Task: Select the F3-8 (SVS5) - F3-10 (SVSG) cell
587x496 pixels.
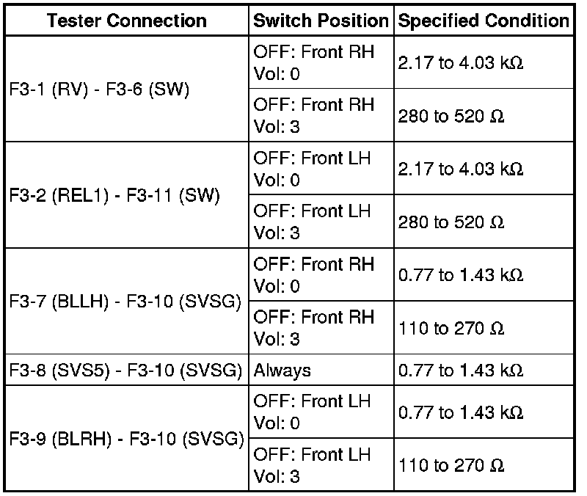Action: pos(125,371)
